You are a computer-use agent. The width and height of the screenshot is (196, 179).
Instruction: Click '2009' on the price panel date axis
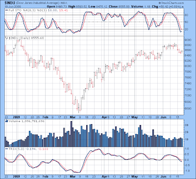tap(16, 117)
